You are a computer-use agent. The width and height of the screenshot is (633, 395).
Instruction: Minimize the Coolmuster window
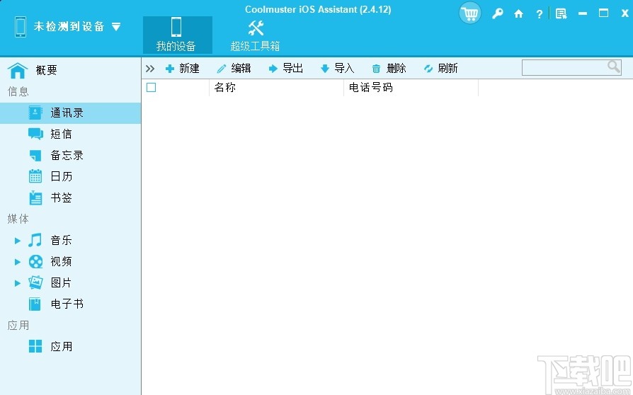click(582, 13)
